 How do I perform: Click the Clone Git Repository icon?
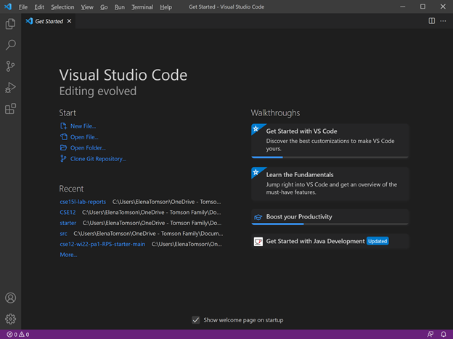[x=63, y=158]
